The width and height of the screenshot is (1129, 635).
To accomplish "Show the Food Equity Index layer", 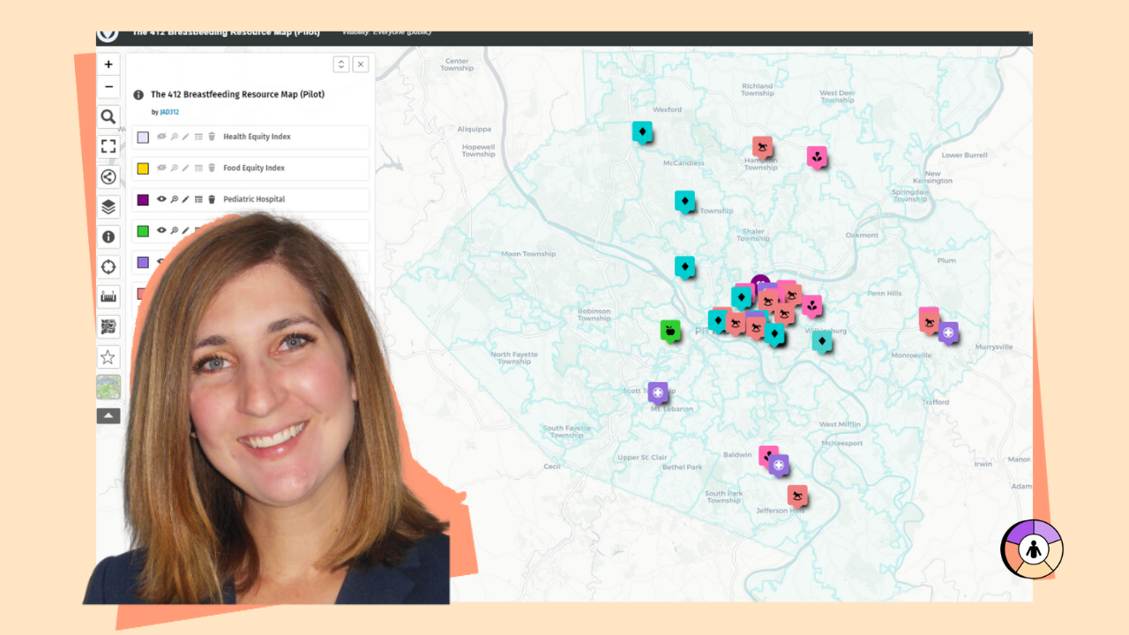I will tap(161, 168).
